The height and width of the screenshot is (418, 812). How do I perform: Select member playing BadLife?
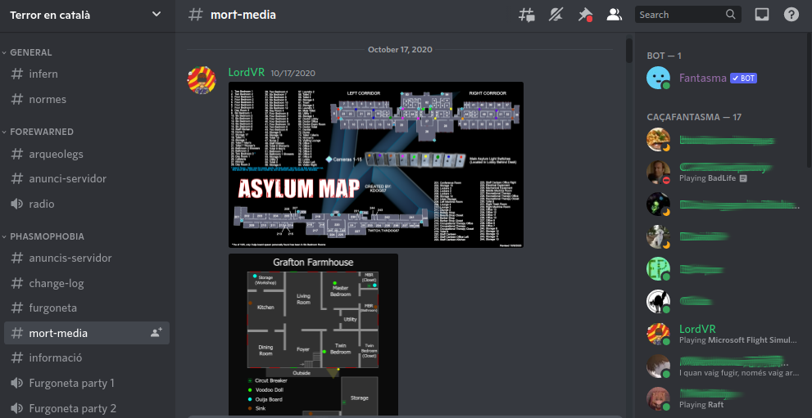click(724, 173)
